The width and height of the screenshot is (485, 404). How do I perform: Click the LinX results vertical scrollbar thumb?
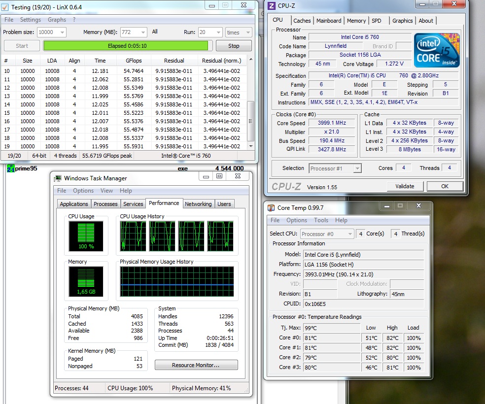(x=250, y=121)
